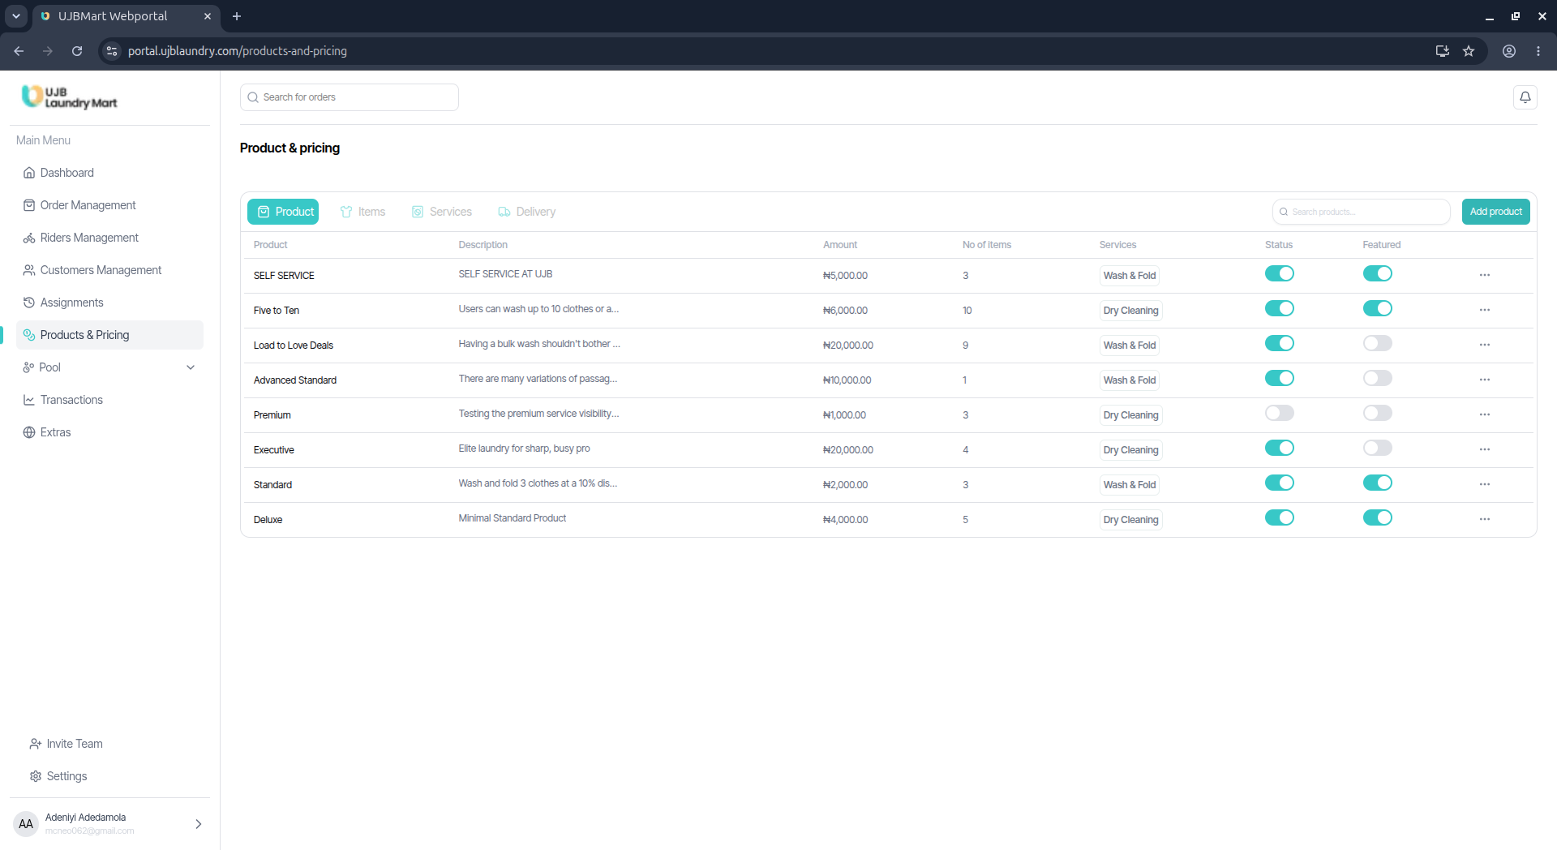This screenshot has width=1557, height=850.
Task: Go back in browser history
Action: (19, 51)
